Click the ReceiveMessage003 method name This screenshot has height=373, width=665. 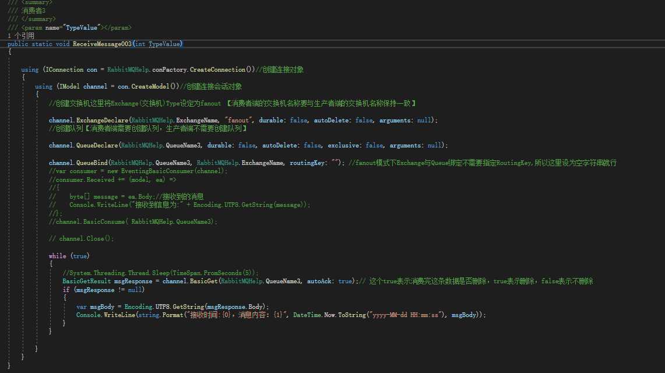tap(102, 44)
